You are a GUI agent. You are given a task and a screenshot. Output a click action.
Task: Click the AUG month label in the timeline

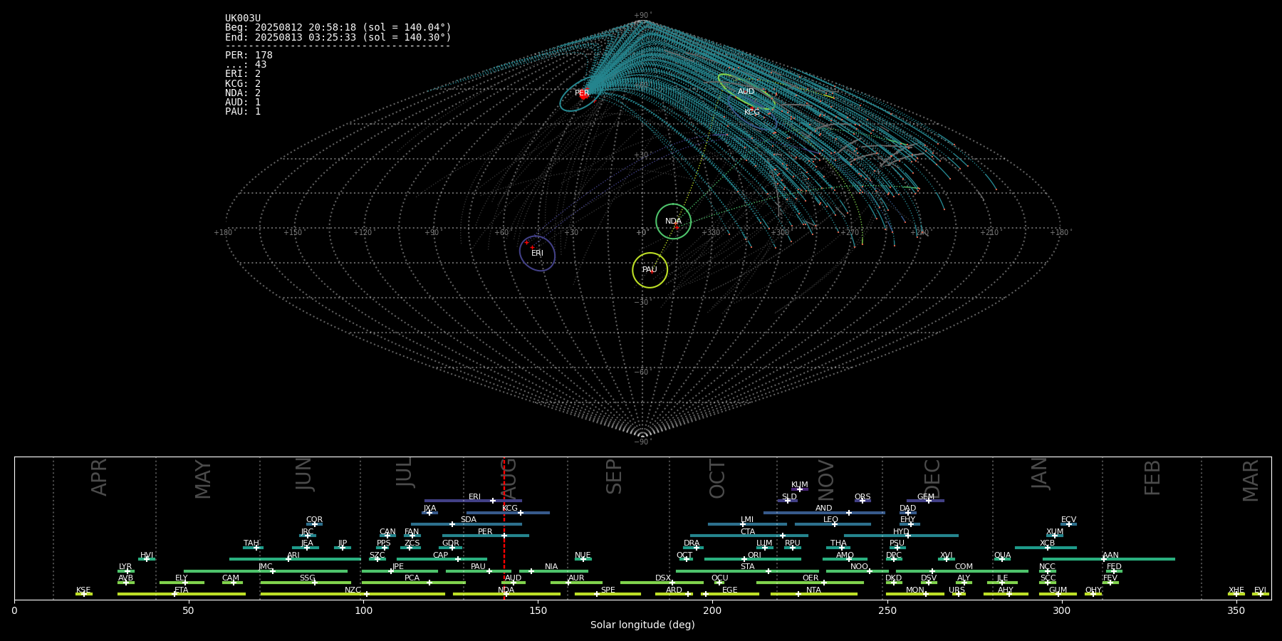click(x=509, y=477)
